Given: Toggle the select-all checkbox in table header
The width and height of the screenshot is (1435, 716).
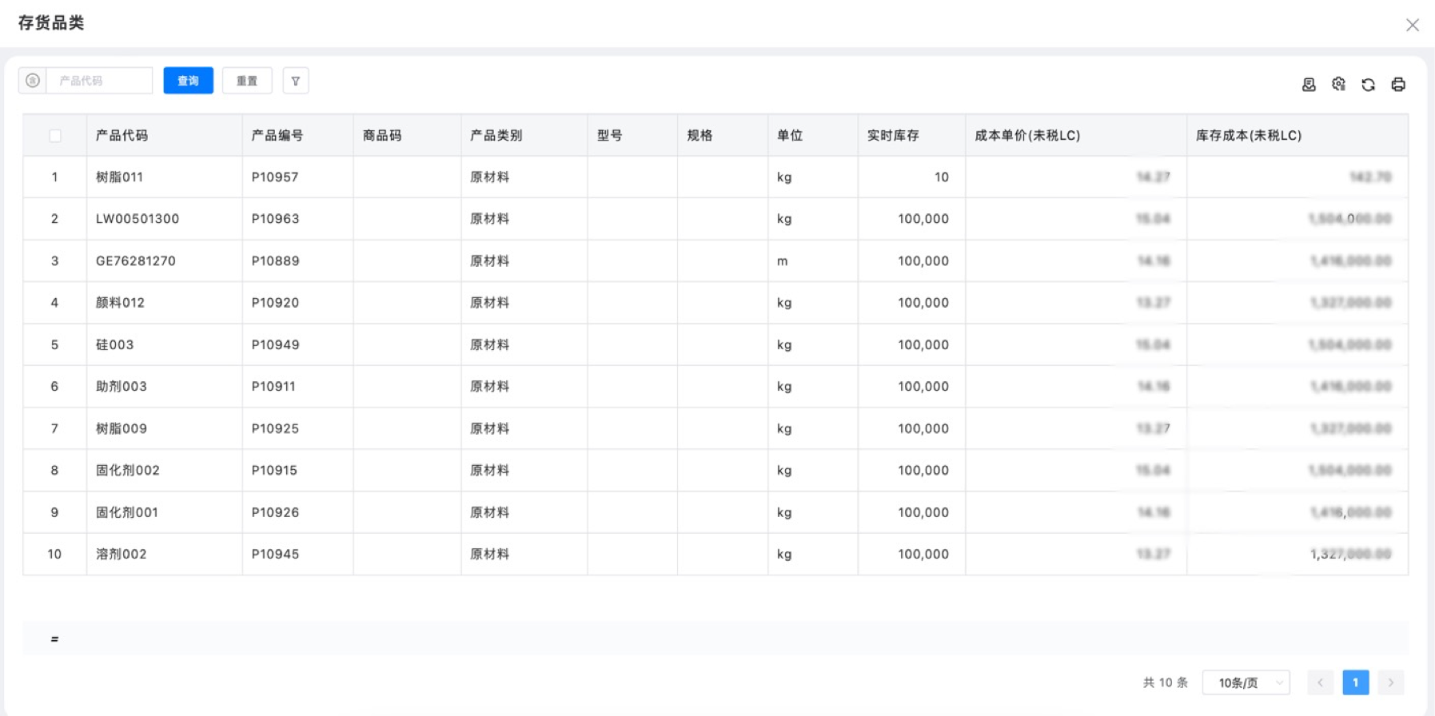Looking at the screenshot, I should (55, 136).
